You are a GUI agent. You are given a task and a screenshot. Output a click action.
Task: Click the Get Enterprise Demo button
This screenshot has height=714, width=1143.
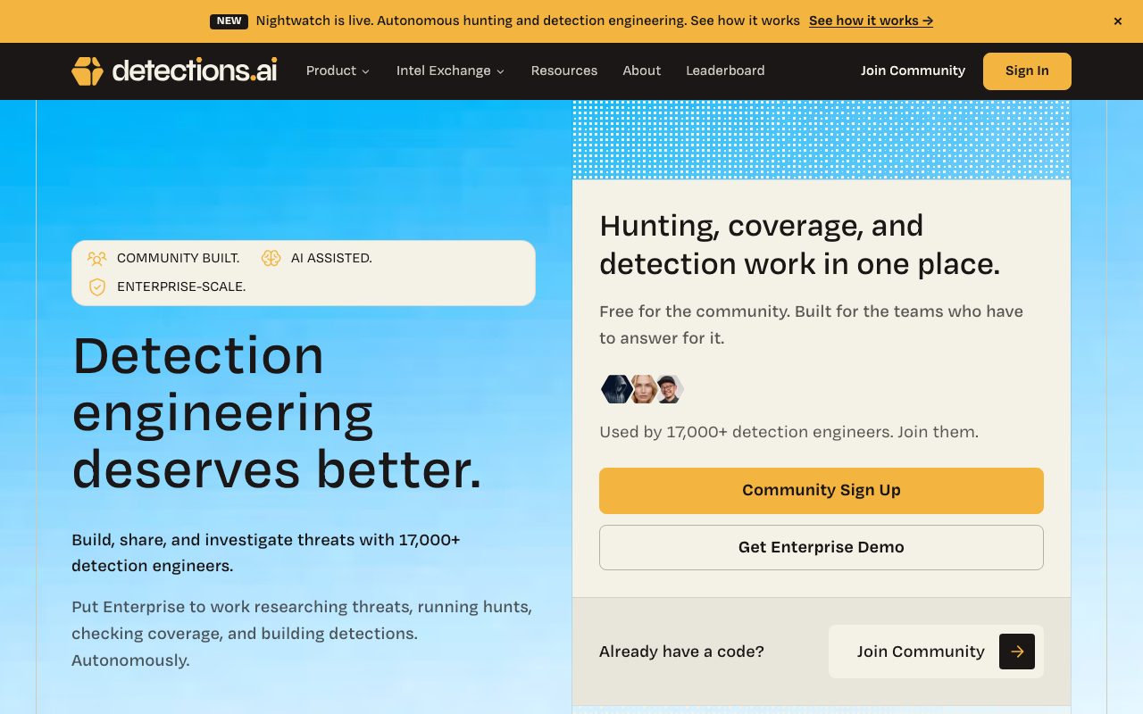click(x=822, y=547)
